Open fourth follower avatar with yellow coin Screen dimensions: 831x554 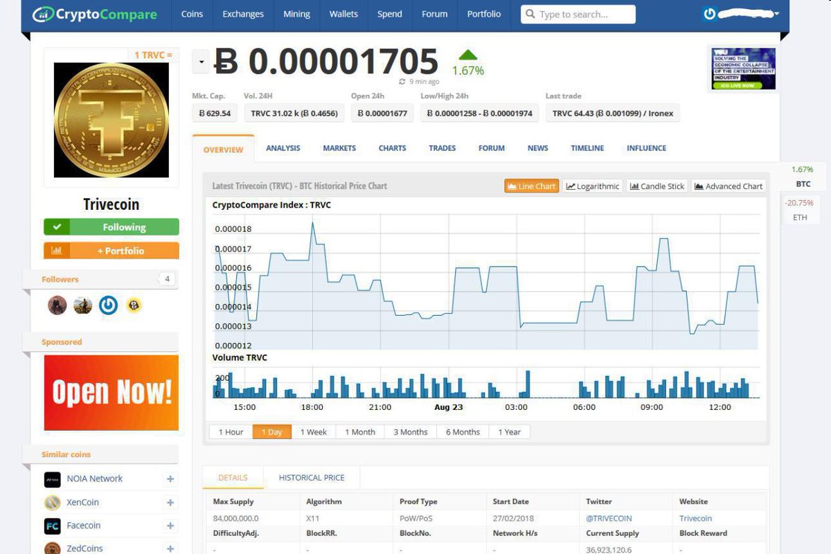(134, 305)
